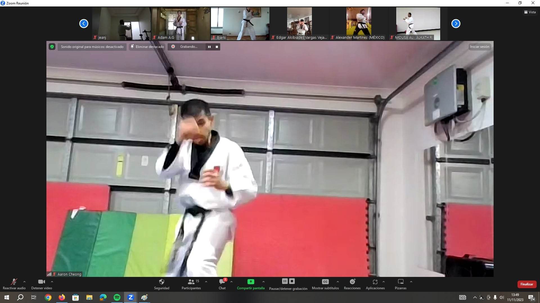Open Vista layout menu

530,12
